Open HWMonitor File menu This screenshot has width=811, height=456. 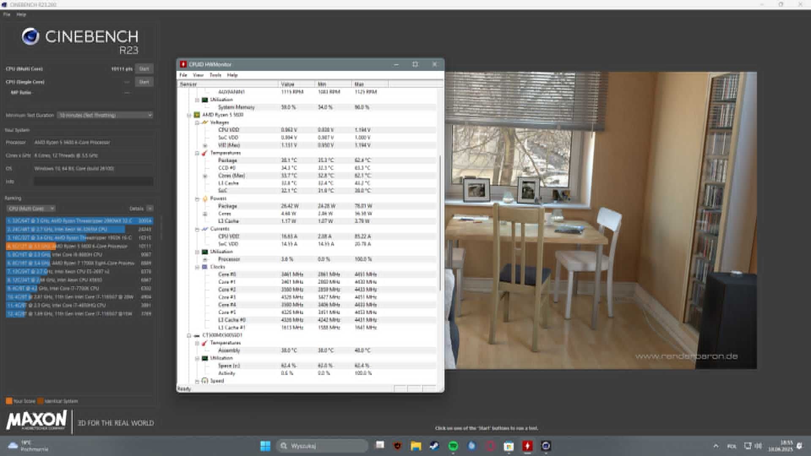click(x=183, y=75)
